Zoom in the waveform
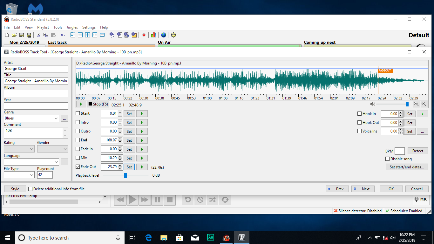 click(424, 104)
